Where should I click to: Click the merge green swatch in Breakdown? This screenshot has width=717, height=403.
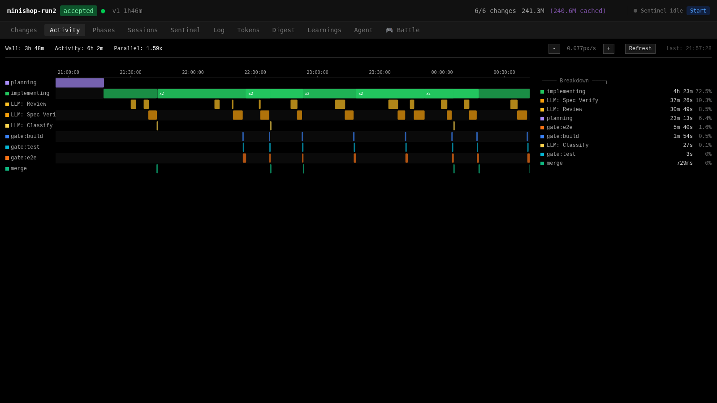[542, 163]
